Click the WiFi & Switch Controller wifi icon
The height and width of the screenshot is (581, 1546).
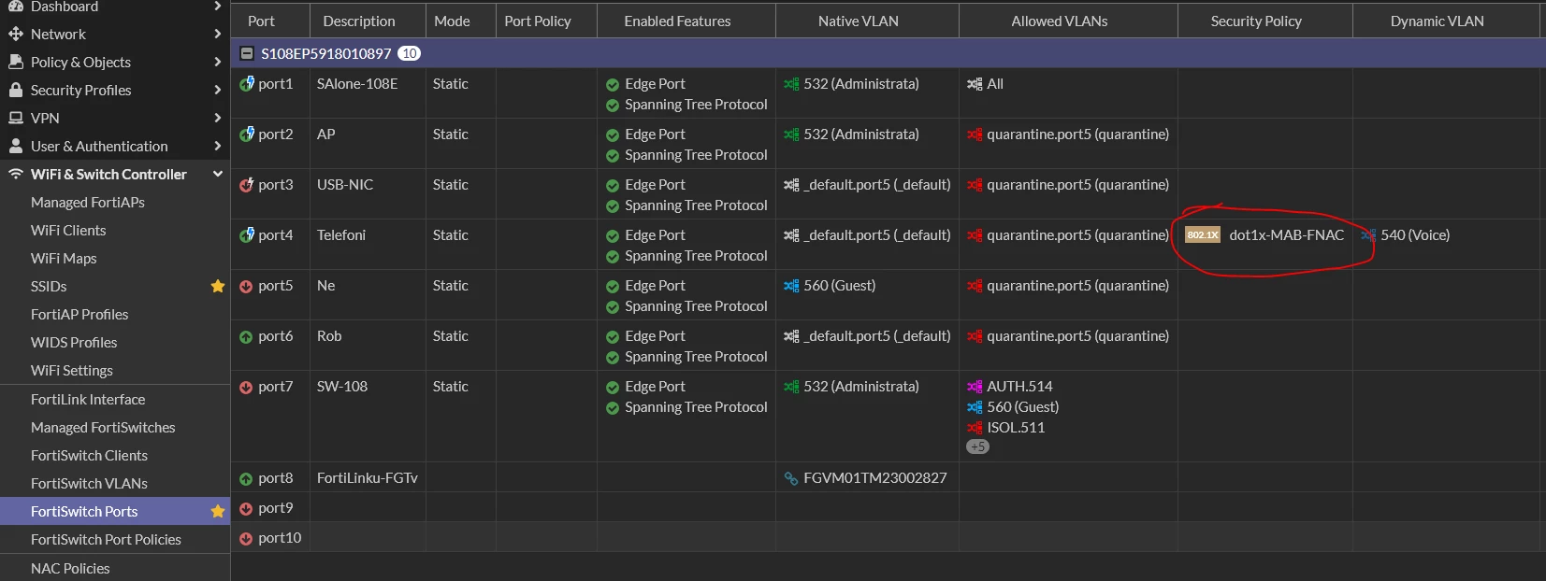(x=15, y=174)
